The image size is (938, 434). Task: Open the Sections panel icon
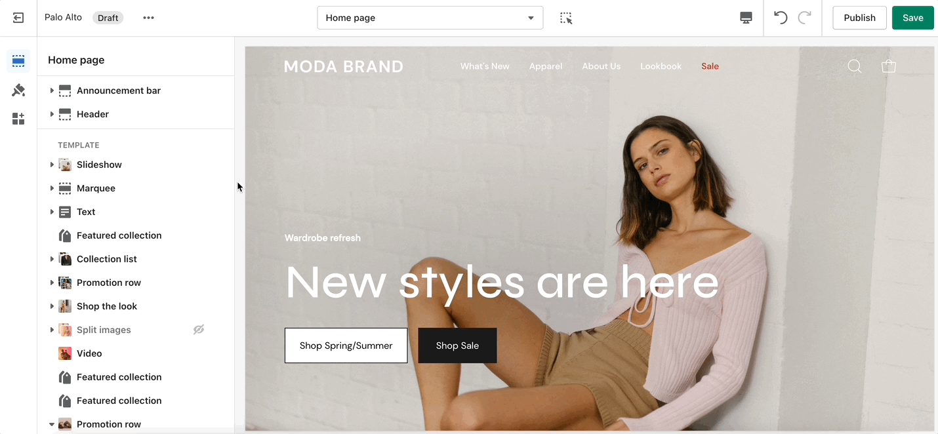(18, 61)
